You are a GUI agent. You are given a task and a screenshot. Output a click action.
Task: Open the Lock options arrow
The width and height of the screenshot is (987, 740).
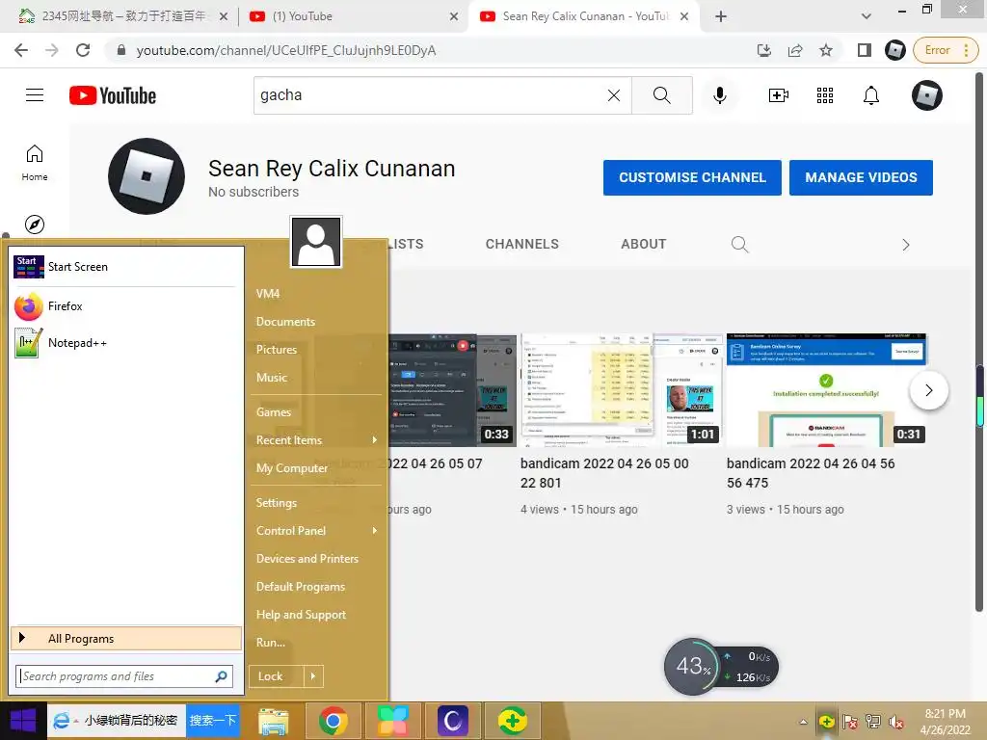313,676
